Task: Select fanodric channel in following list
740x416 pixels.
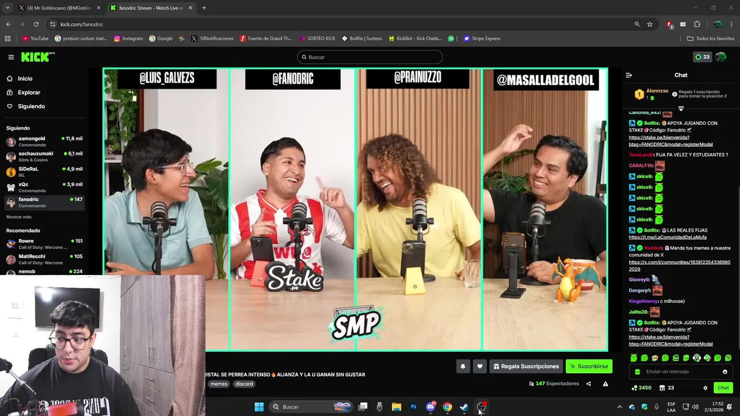Action: click(45, 202)
